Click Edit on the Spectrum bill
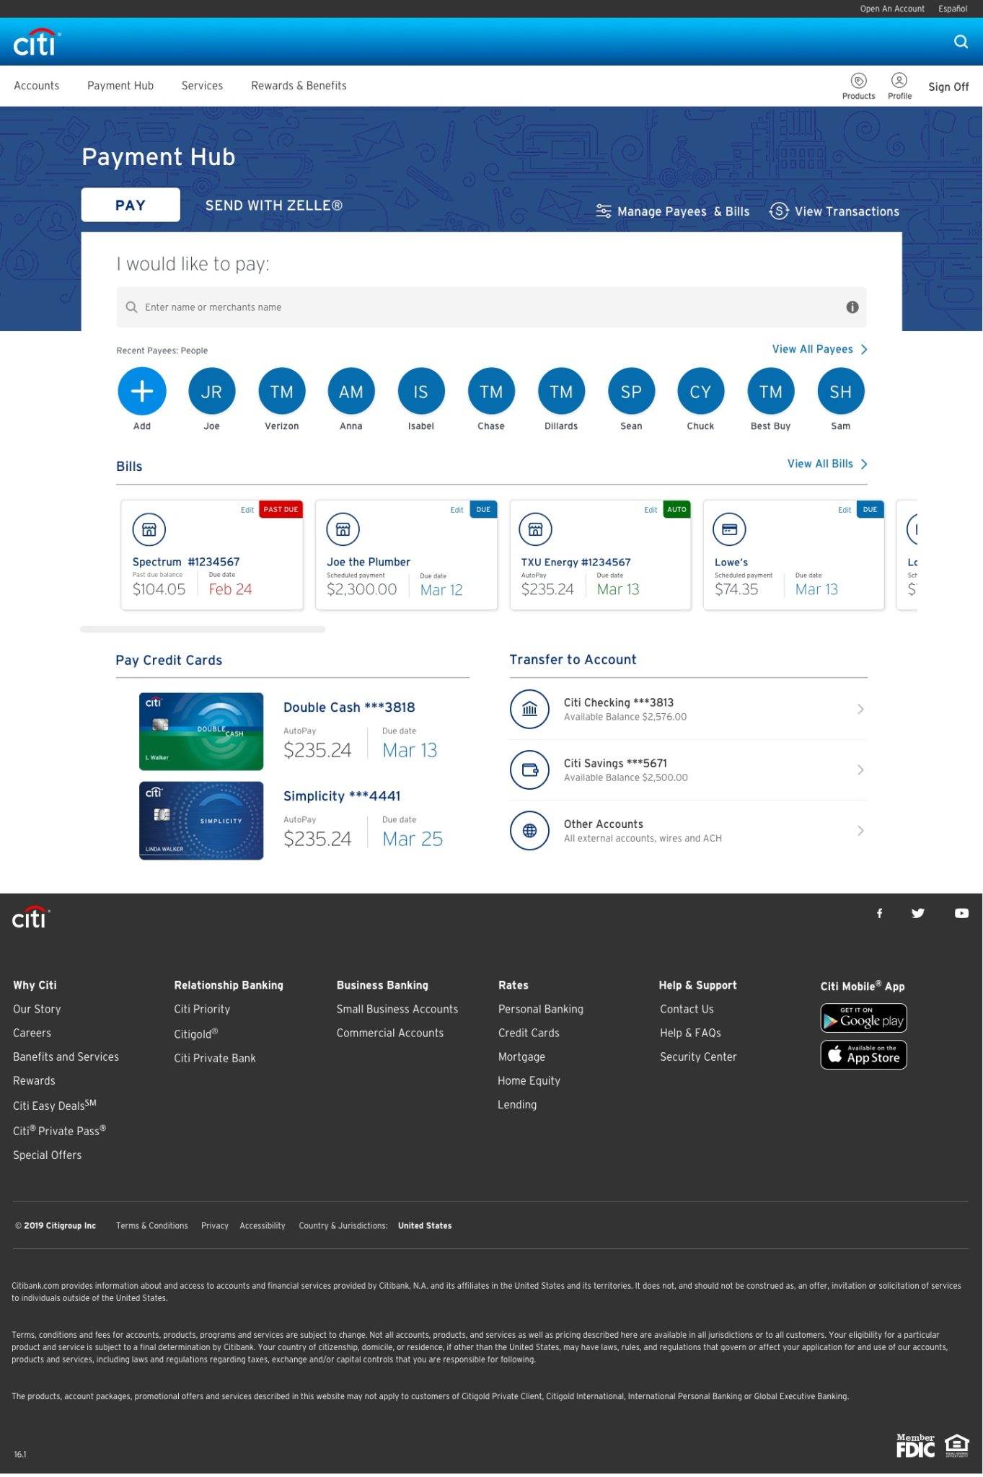 247,510
